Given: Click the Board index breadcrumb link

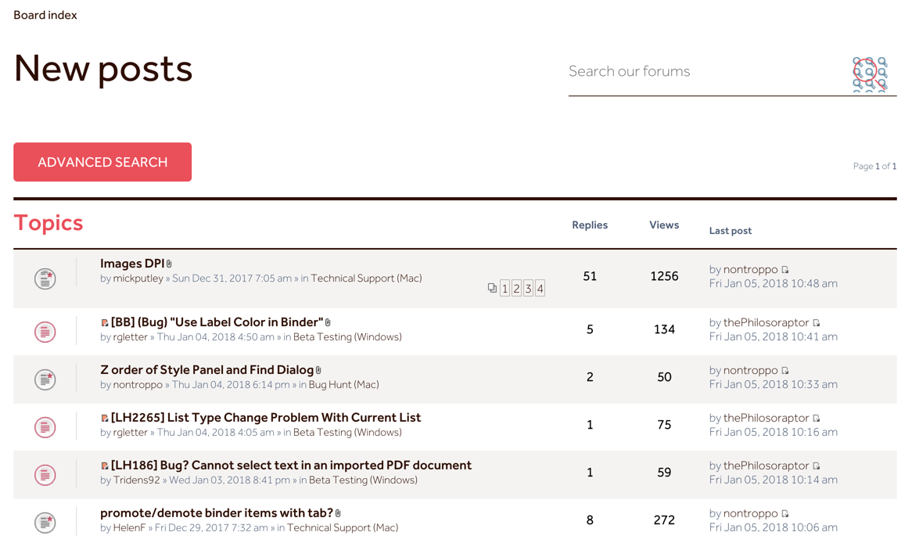Looking at the screenshot, I should 45,14.
